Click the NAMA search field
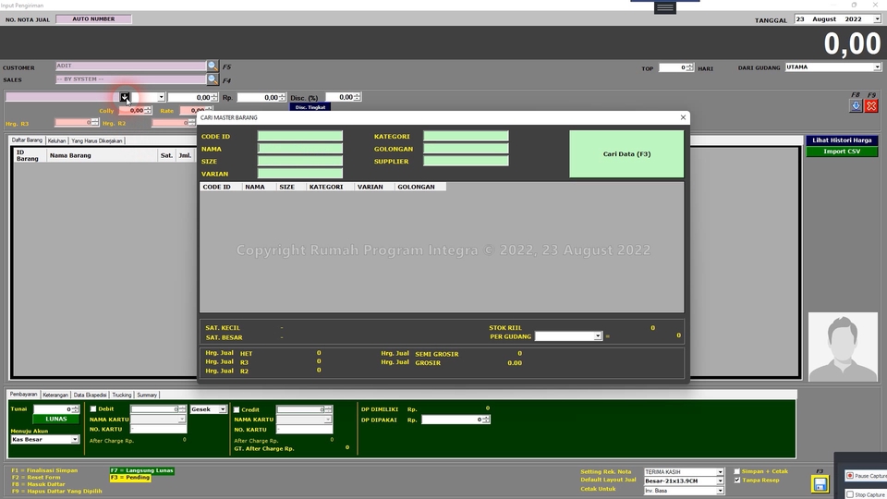Image resolution: width=887 pixels, height=499 pixels. click(299, 149)
